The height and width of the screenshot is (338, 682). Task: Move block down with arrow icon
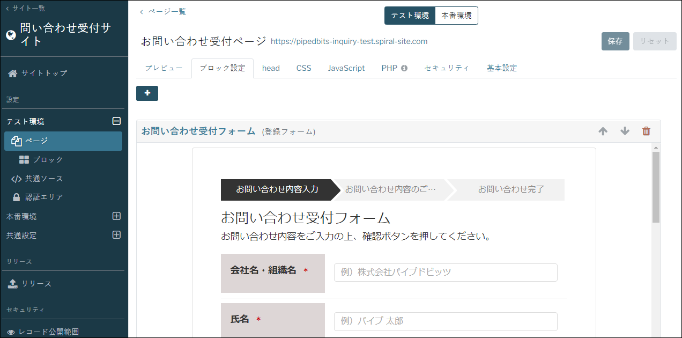click(625, 131)
